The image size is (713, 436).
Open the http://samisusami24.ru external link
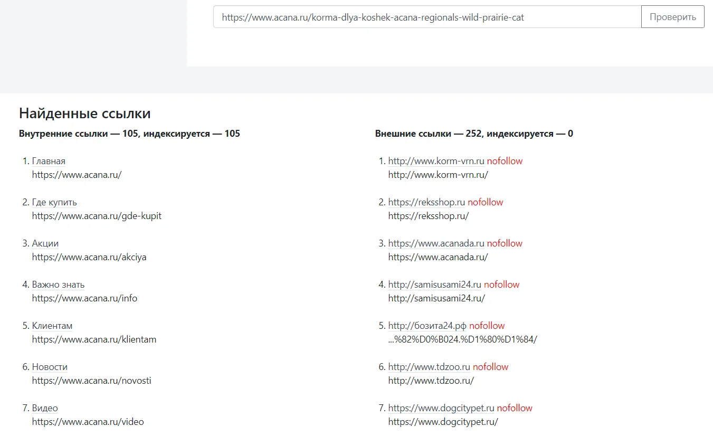tap(435, 285)
